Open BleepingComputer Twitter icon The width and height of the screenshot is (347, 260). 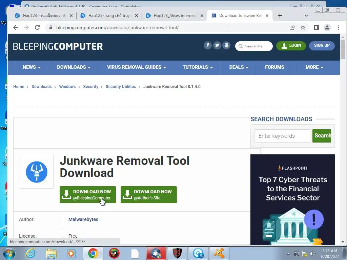[x=217, y=45]
